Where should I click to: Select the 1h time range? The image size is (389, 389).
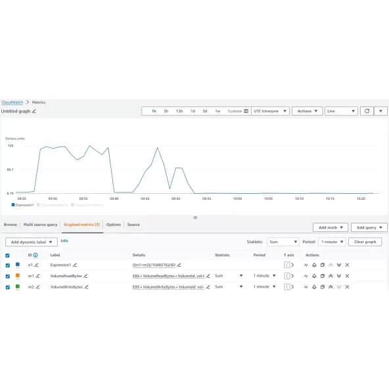154,111
